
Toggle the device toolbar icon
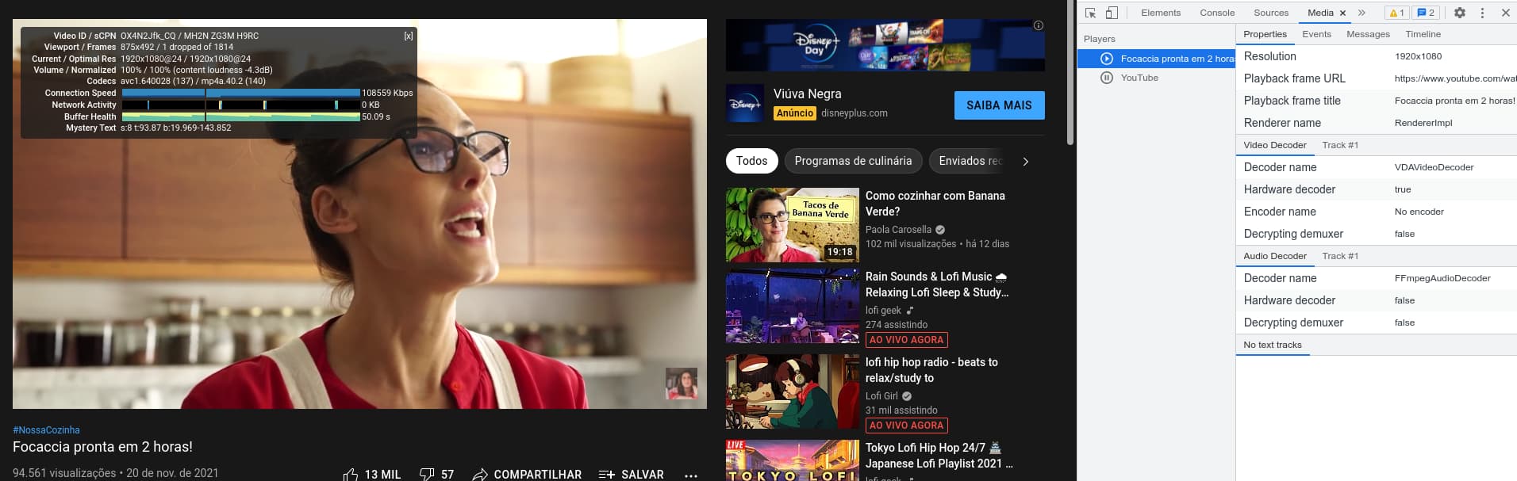1112,13
